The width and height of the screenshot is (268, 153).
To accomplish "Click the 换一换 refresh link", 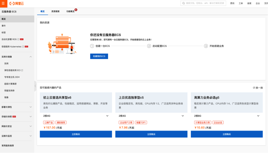I will pos(258,88).
